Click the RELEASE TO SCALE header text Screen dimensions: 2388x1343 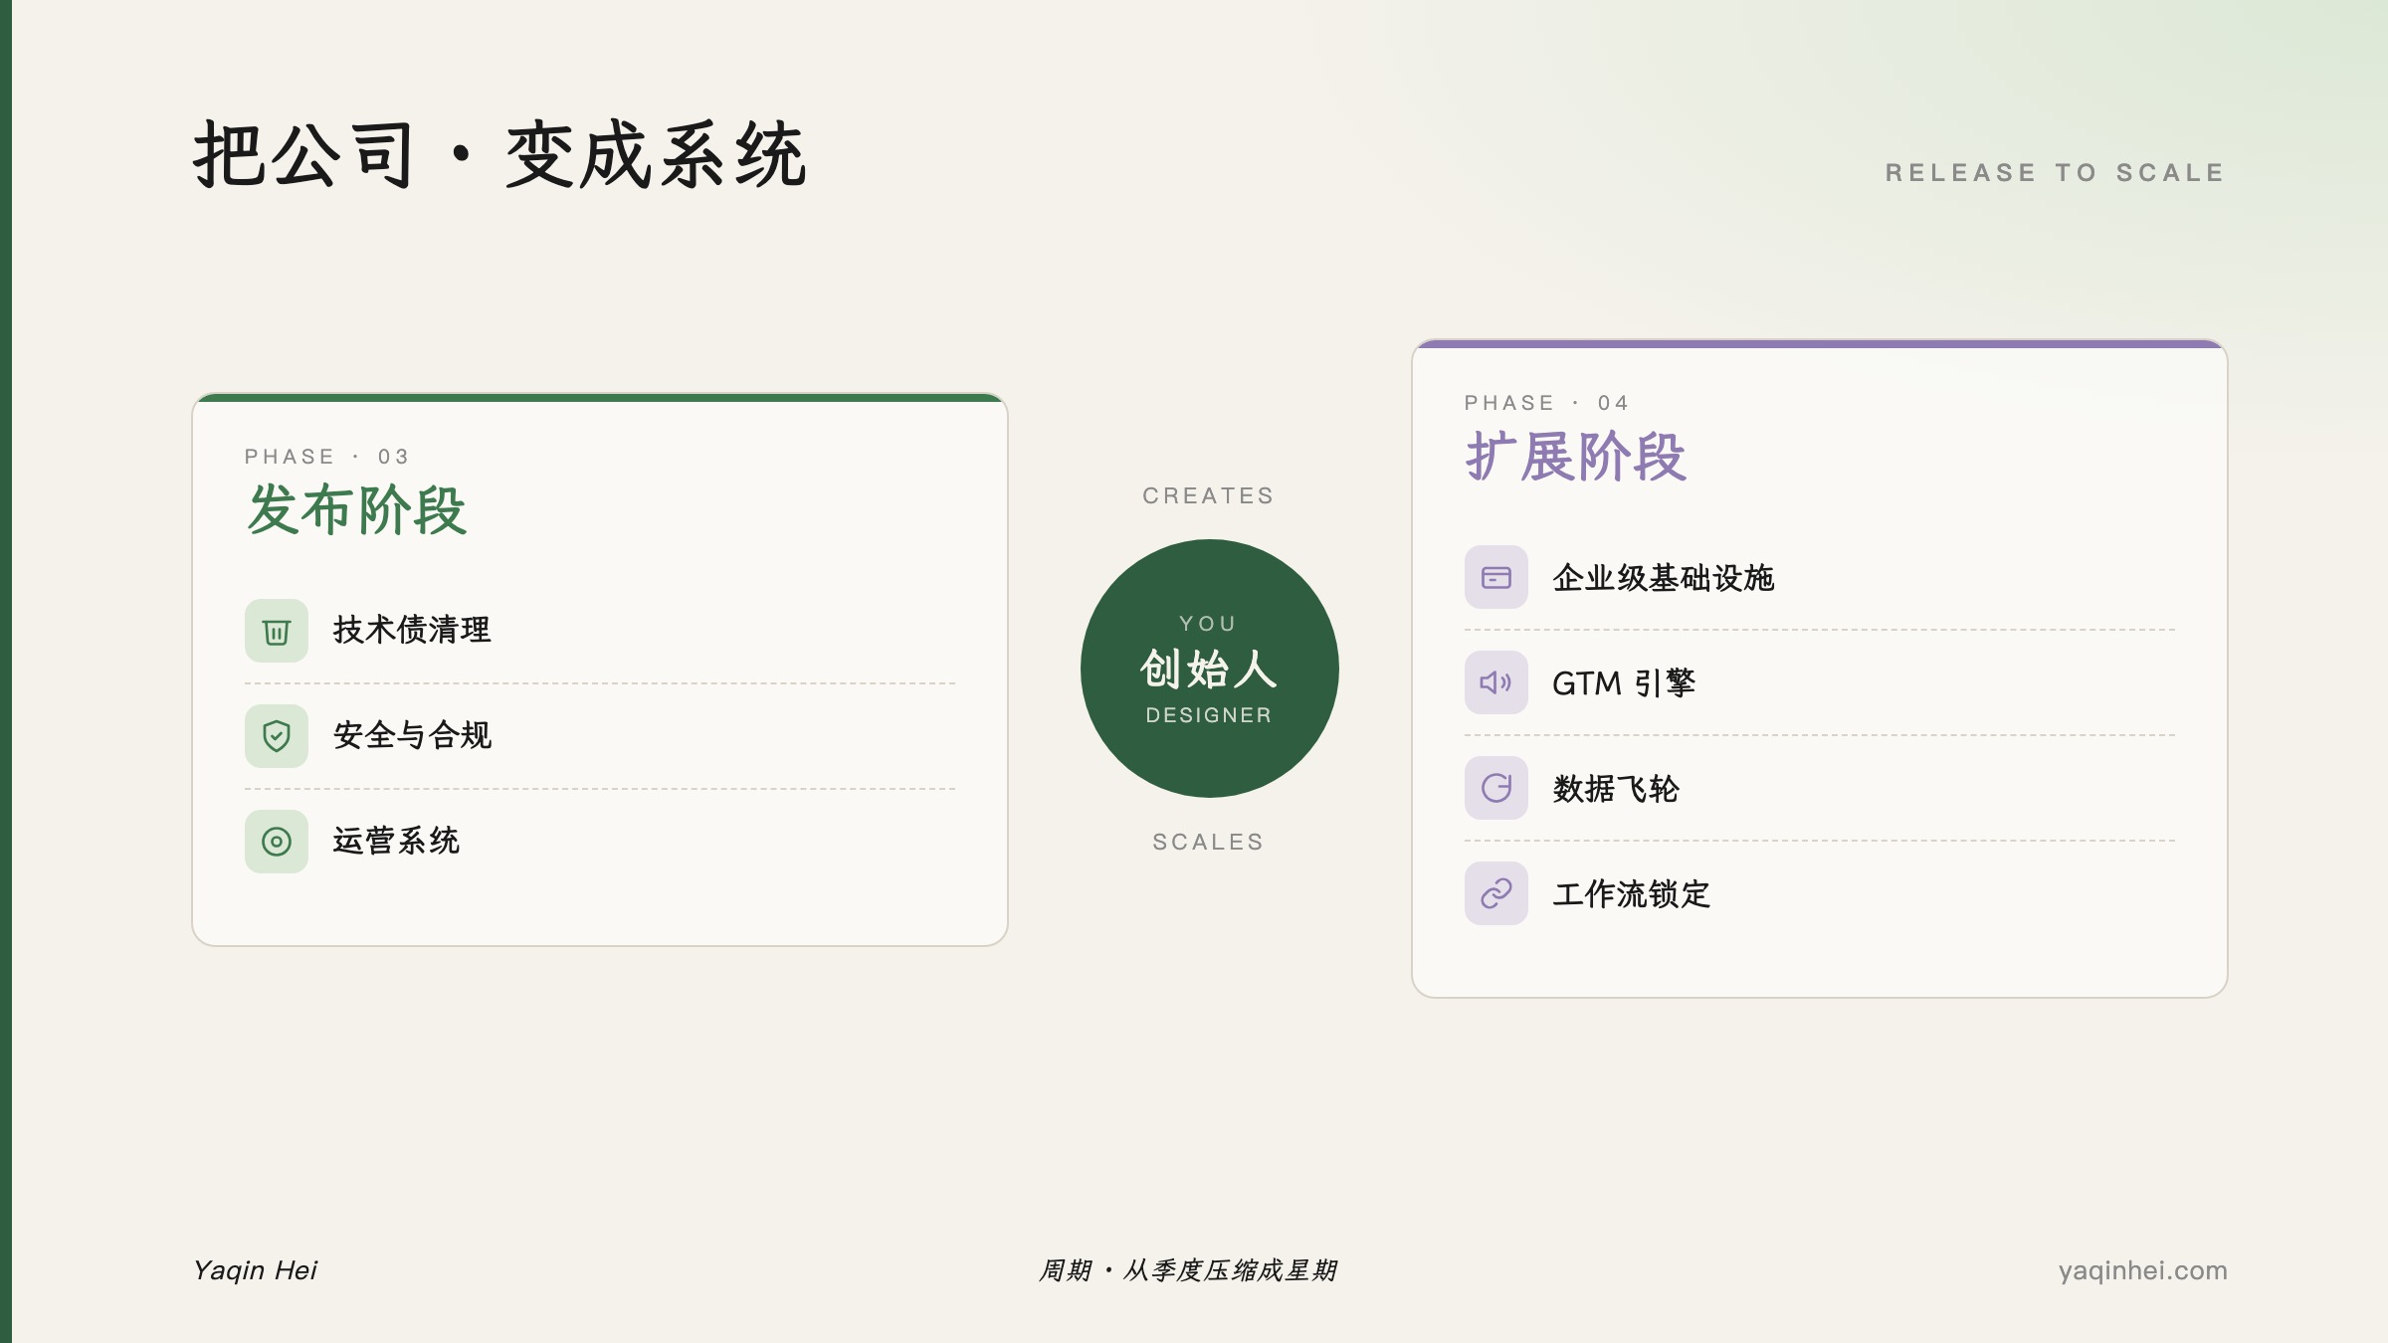point(2056,173)
